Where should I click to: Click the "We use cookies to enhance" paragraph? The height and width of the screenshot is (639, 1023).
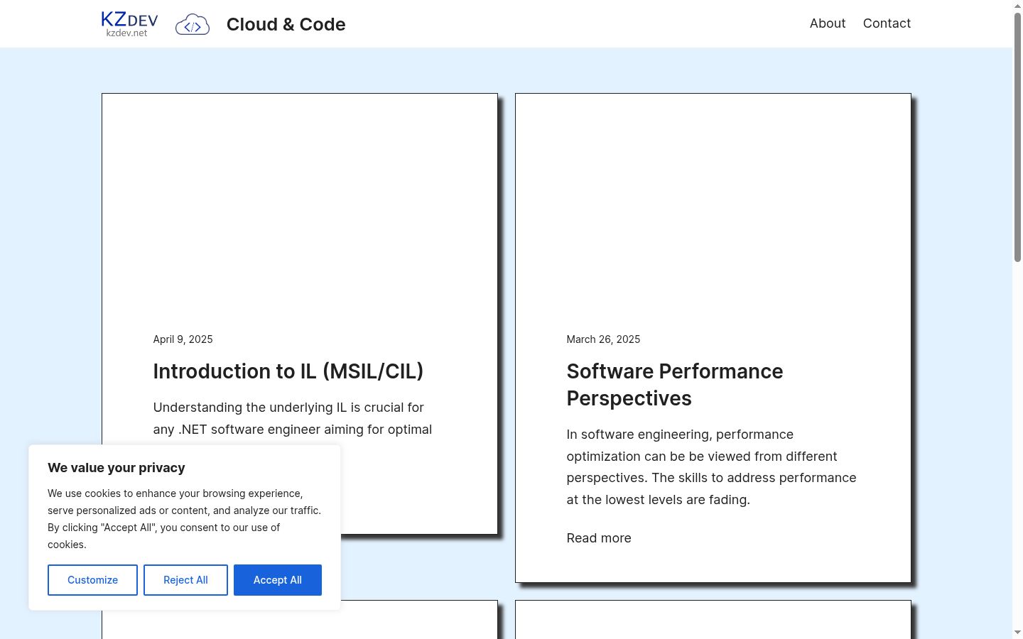coord(185,519)
